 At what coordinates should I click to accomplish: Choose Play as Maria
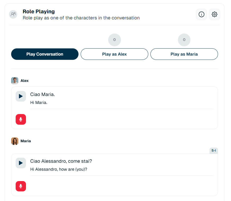(184, 54)
